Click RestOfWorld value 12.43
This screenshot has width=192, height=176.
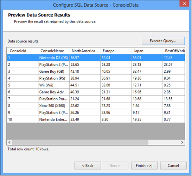[174, 58]
